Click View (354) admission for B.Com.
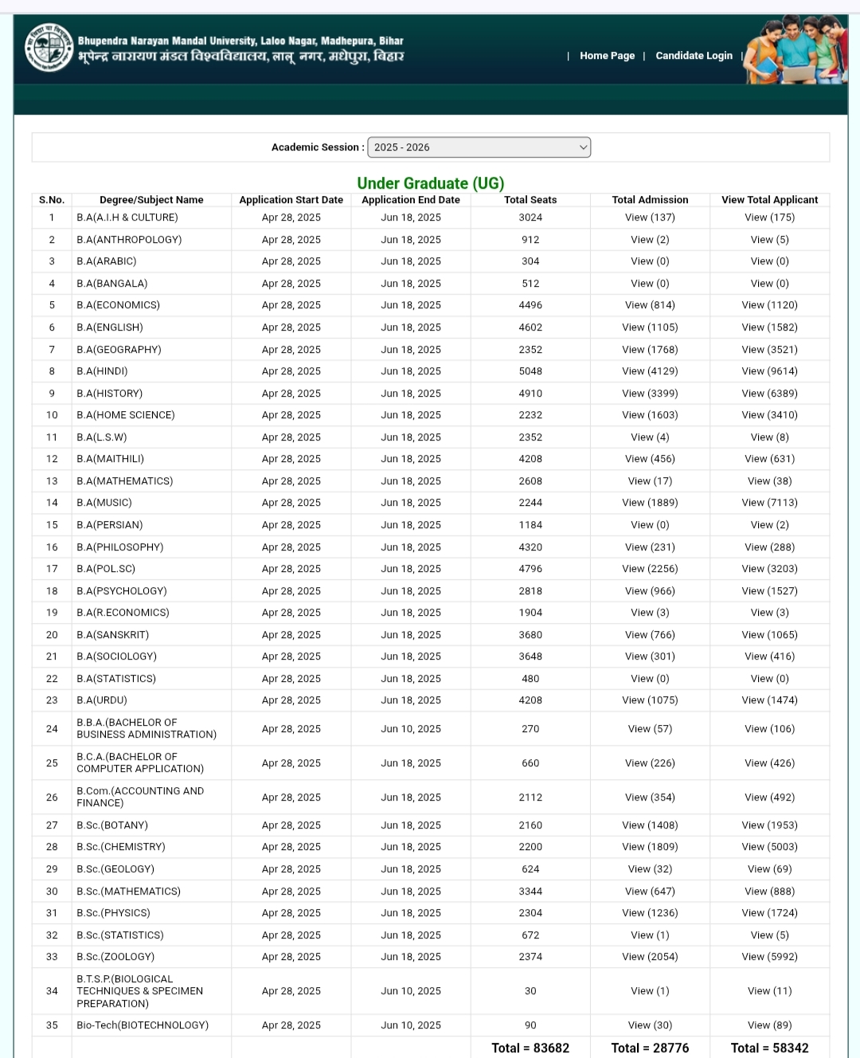 pyautogui.click(x=650, y=797)
